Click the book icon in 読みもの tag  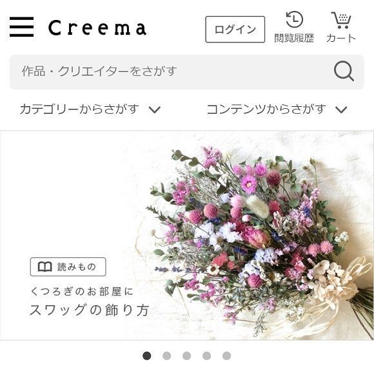[x=45, y=267]
